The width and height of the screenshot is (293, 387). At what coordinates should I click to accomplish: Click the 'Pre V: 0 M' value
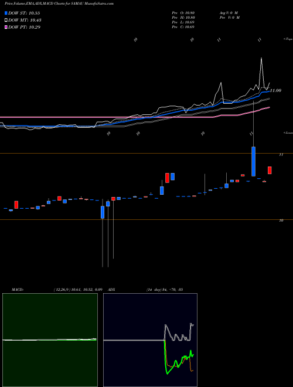(x=229, y=18)
